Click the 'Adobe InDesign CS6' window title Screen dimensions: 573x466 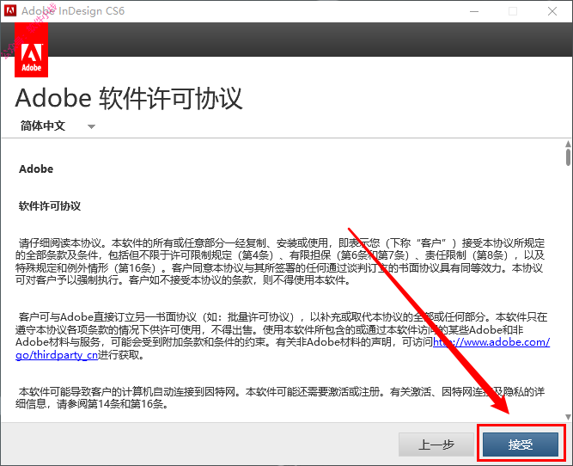[x=73, y=11]
